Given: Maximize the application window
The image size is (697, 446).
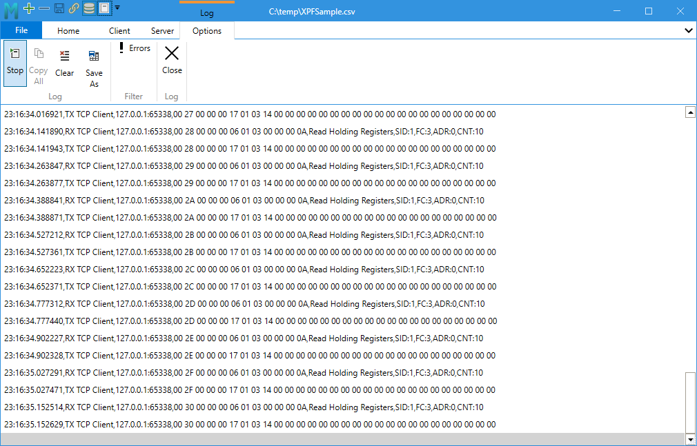Looking at the screenshot, I should click(649, 10).
